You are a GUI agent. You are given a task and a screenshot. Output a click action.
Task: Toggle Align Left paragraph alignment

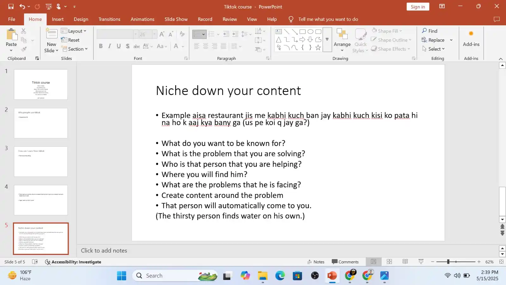(x=196, y=46)
